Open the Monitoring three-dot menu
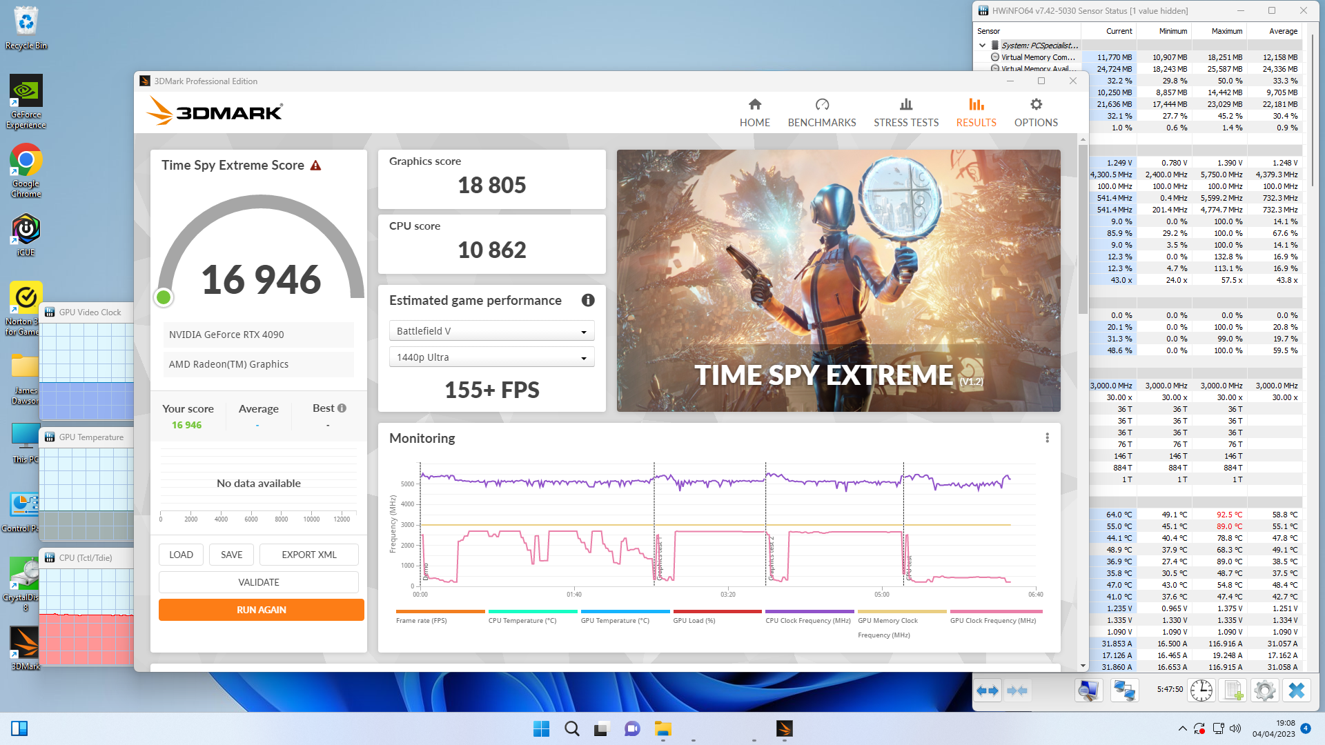This screenshot has width=1325, height=745. [1046, 438]
